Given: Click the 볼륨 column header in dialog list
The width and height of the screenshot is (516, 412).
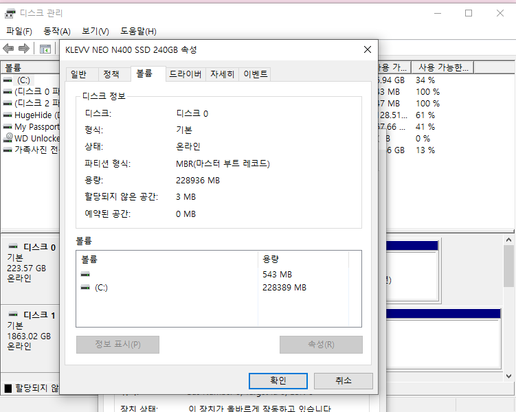Looking at the screenshot, I should 167,260.
